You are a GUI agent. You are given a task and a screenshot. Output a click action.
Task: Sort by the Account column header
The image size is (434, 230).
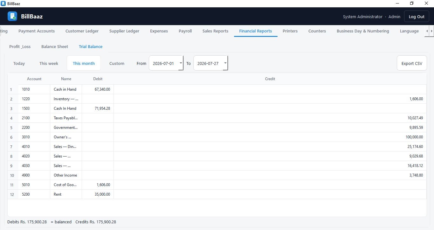coord(34,79)
